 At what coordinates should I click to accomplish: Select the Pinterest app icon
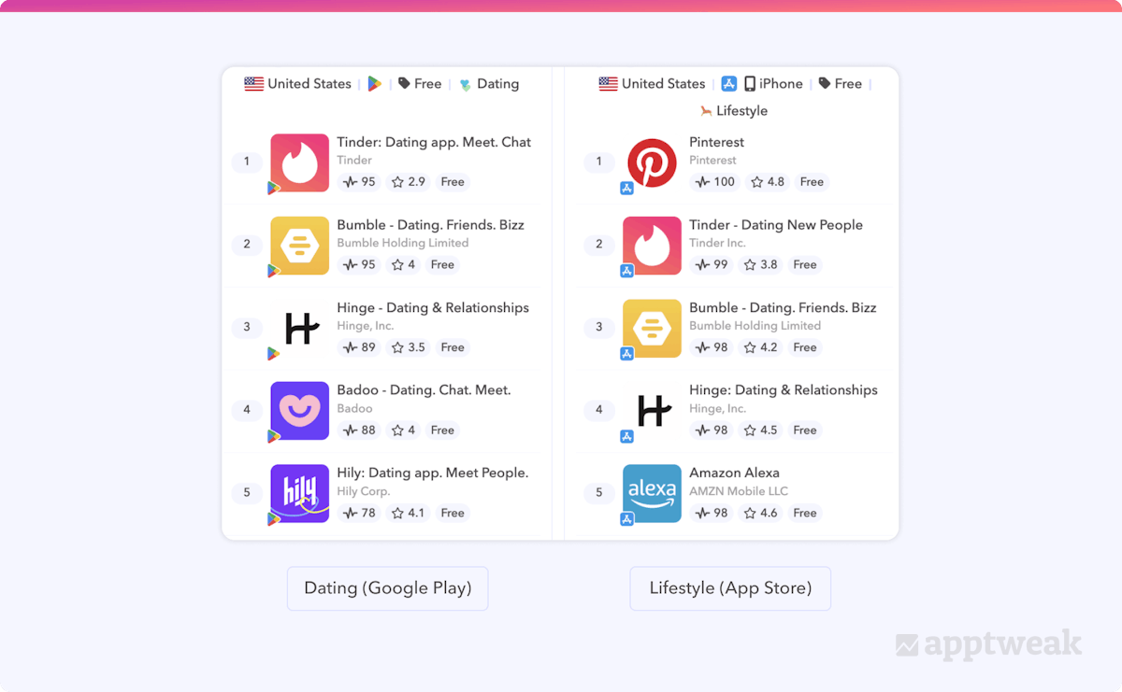pyautogui.click(x=652, y=163)
